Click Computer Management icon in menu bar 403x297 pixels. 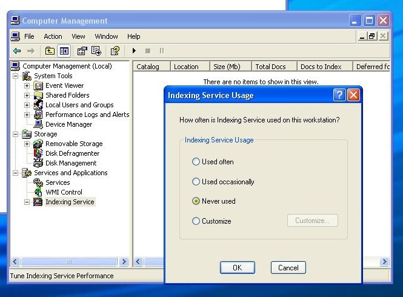pos(15,36)
